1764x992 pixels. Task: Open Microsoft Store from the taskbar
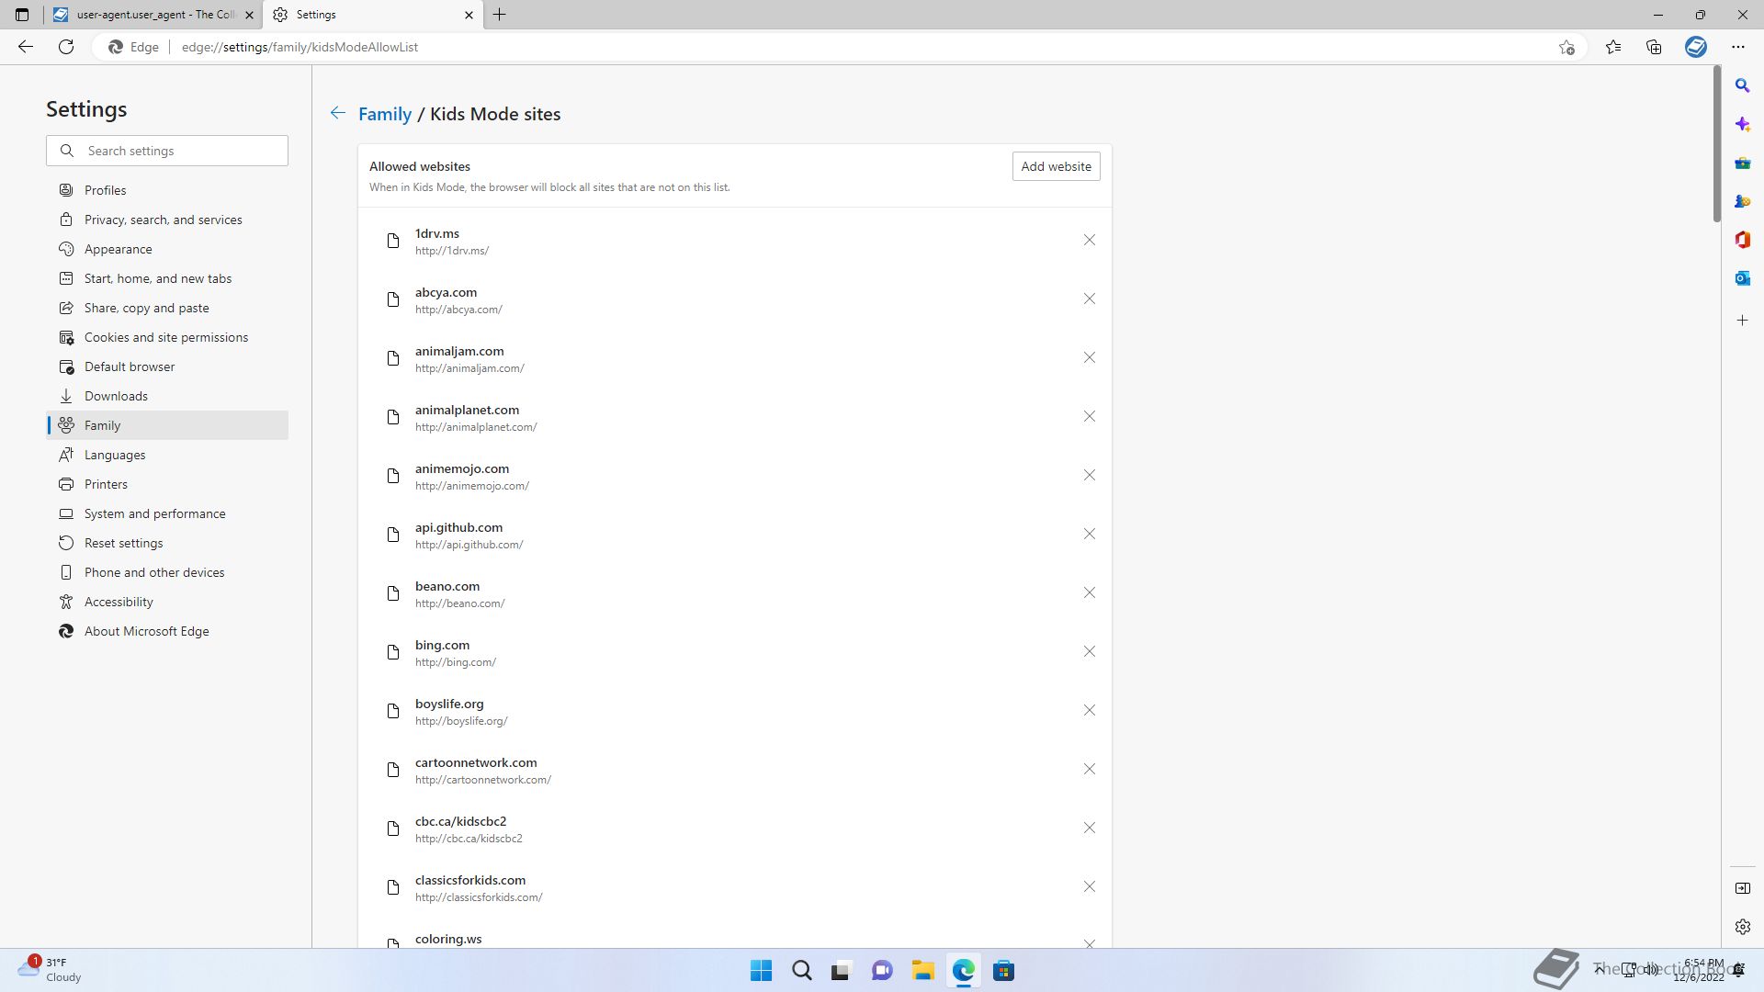coord(1003,971)
